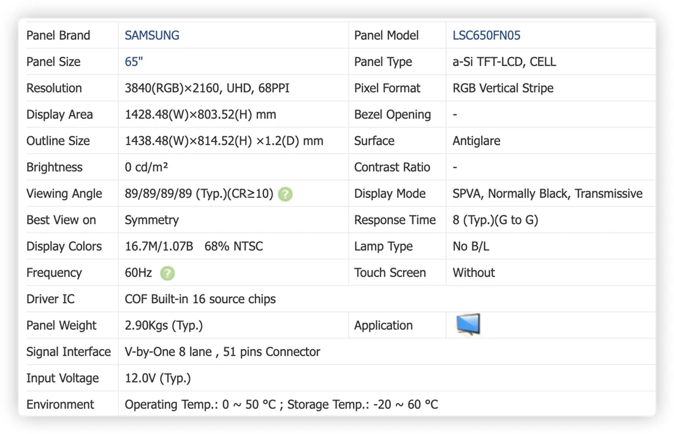
Task: Select the '60Hz' frequency value
Action: tap(138, 272)
